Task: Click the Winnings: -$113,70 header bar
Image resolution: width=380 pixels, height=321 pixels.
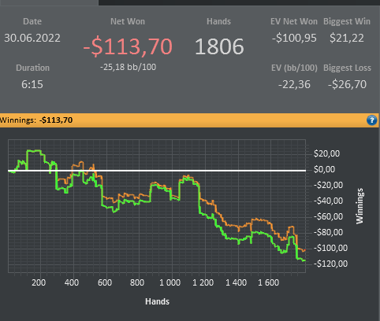Action: 189,120
